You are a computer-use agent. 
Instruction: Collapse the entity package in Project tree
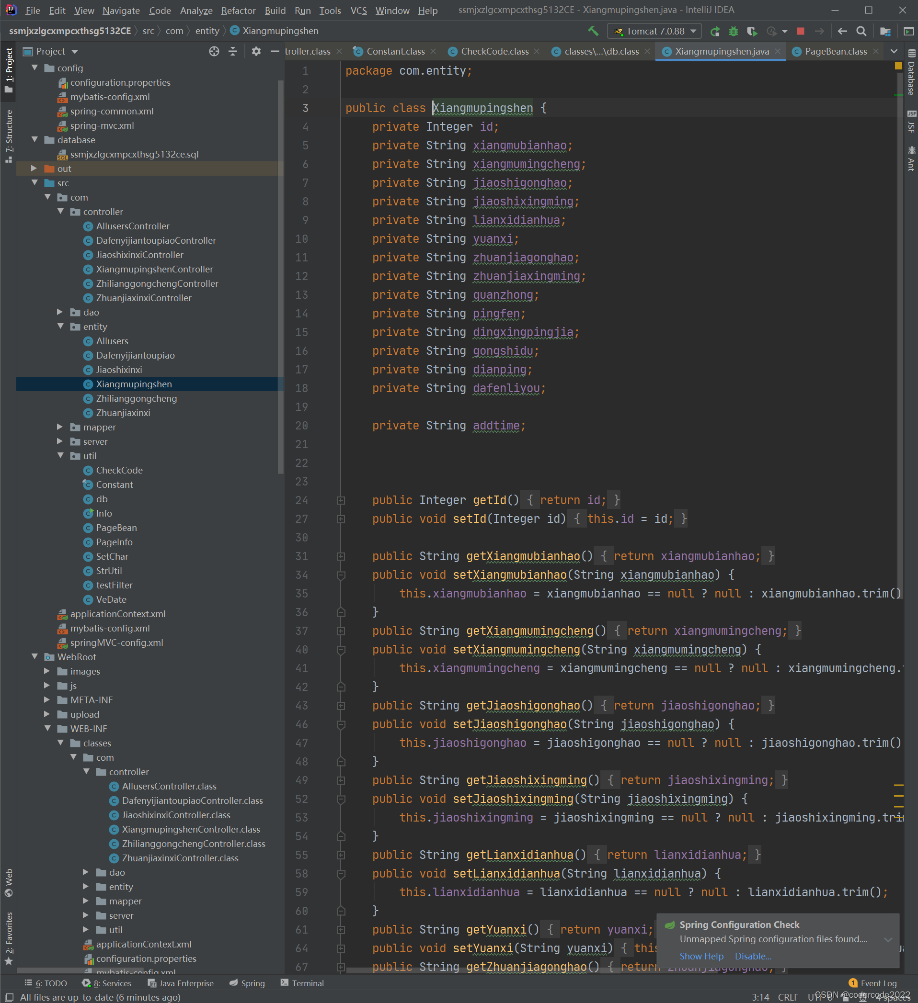click(x=61, y=327)
